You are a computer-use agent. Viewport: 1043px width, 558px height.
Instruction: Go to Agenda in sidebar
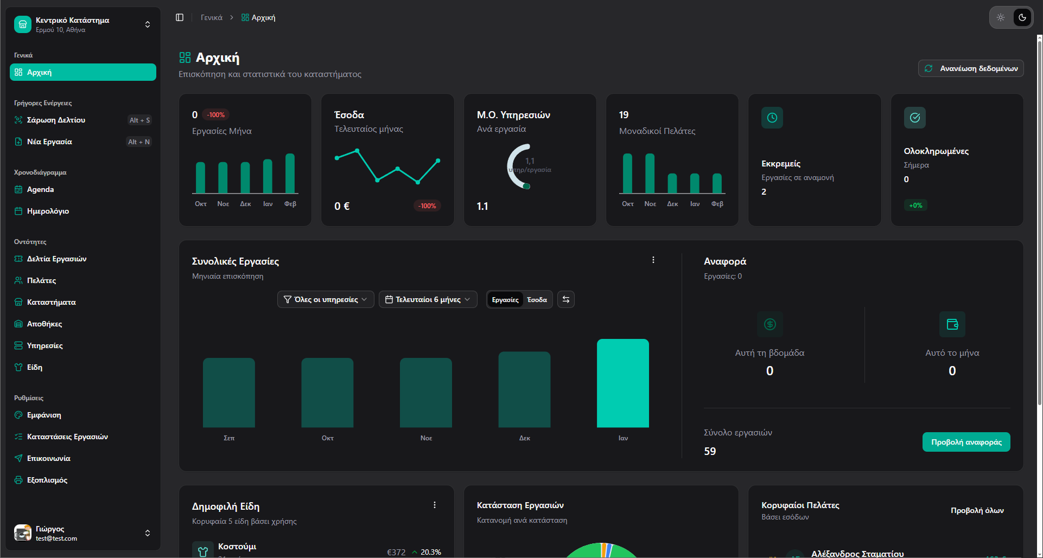83,189
